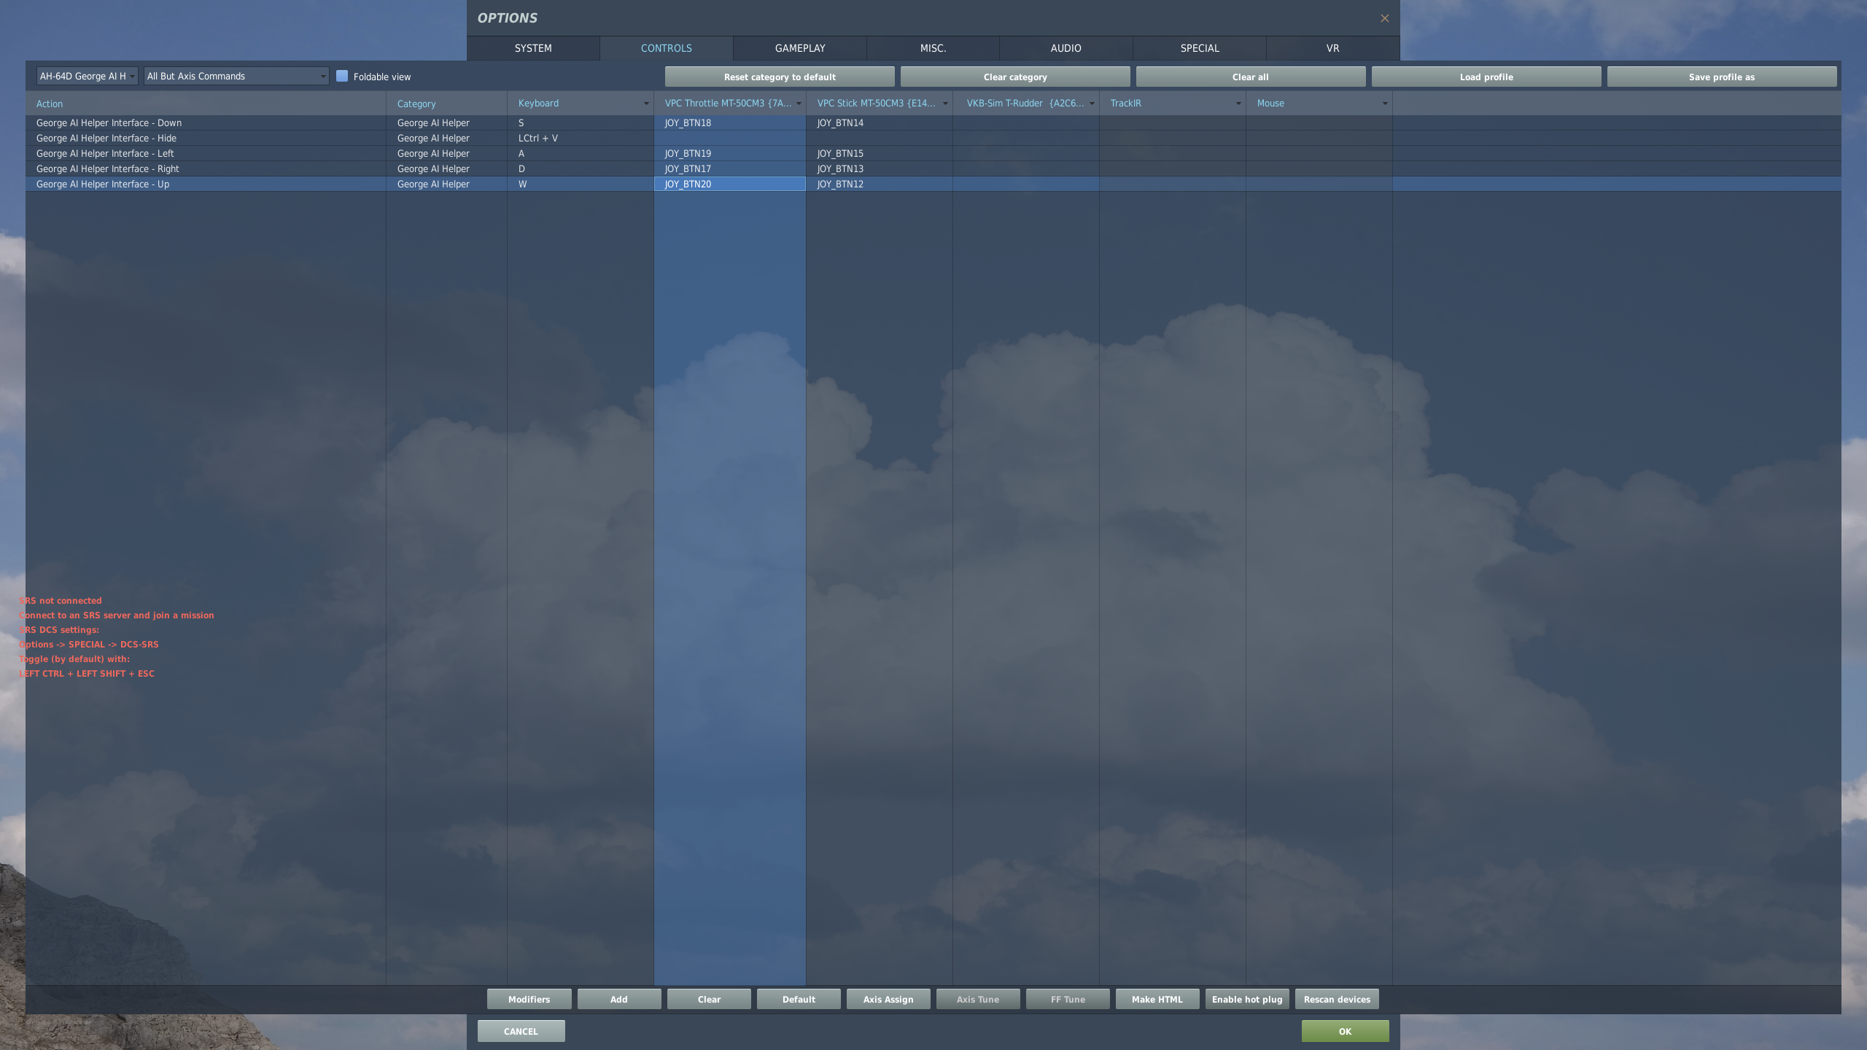Toggle the Foldable view checkbox
The image size is (1867, 1050).
pos(342,76)
